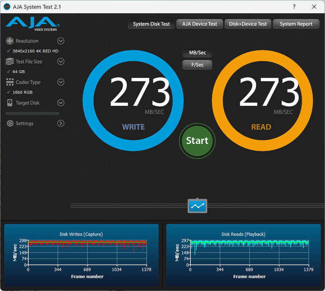This screenshot has width=325, height=291.
Task: Select F/Sec units
Action: (x=197, y=65)
